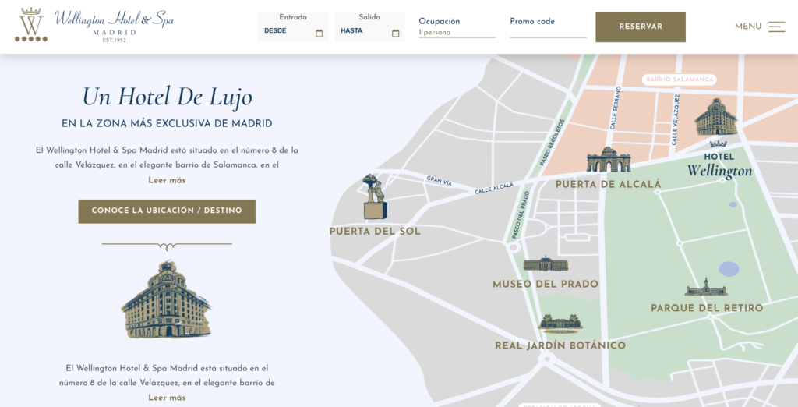Click the Hotel Wellington building on map
This screenshot has width=798, height=407.
[x=716, y=117]
